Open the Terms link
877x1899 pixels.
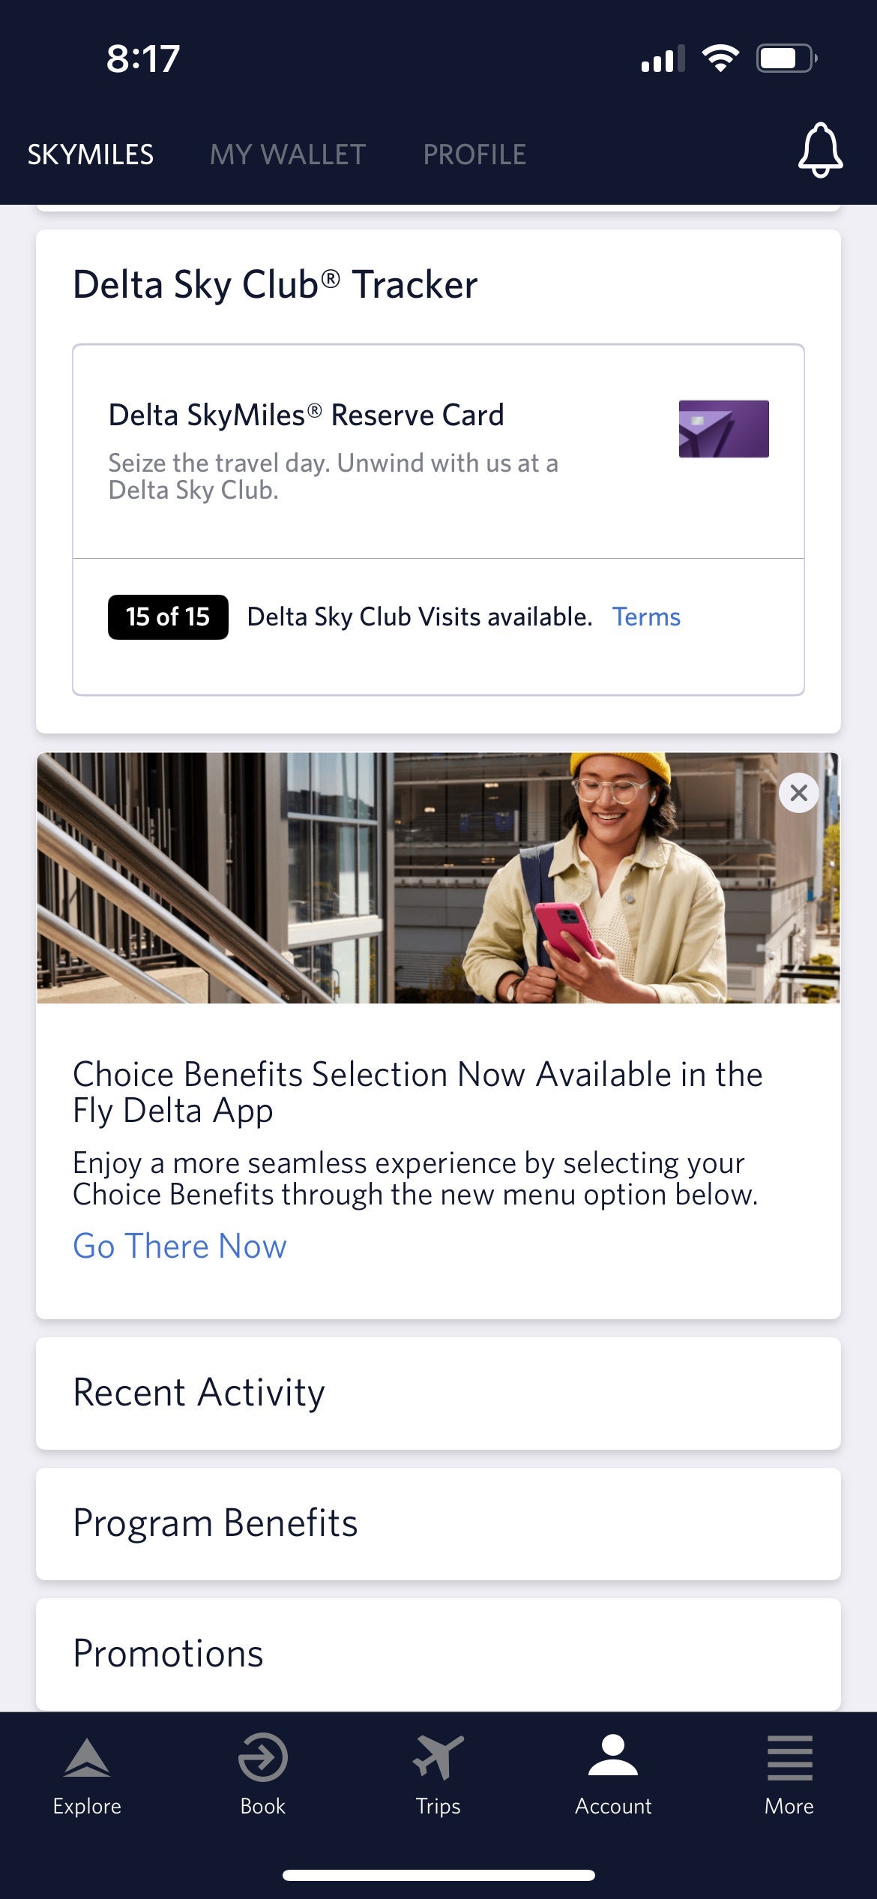click(x=646, y=616)
